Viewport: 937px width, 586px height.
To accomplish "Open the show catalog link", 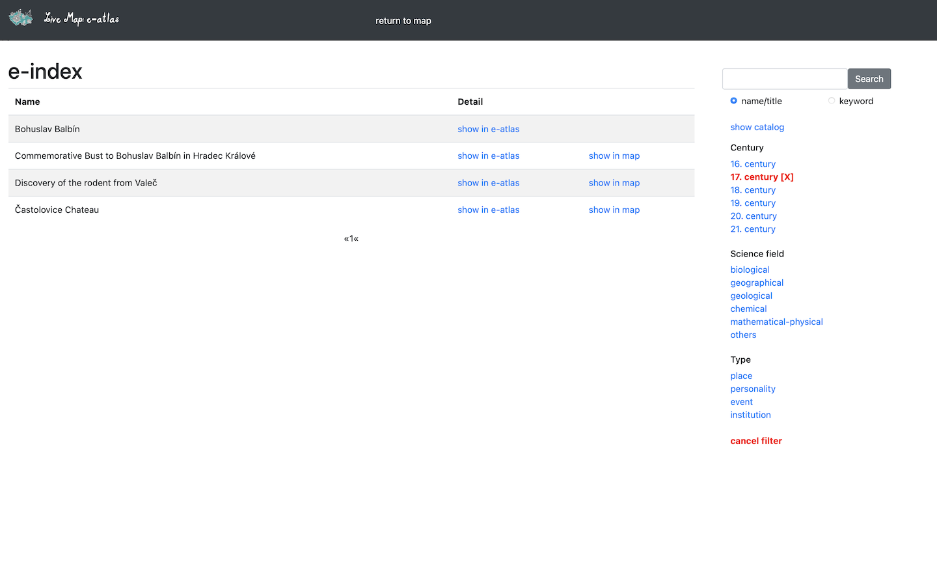I will tap(757, 127).
